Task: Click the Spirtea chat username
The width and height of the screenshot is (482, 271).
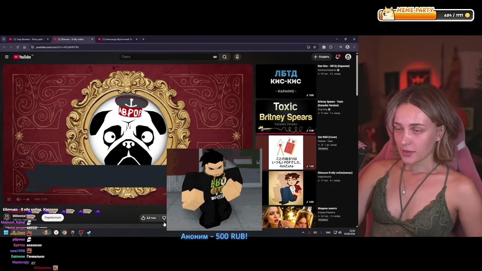Action: coord(19,245)
